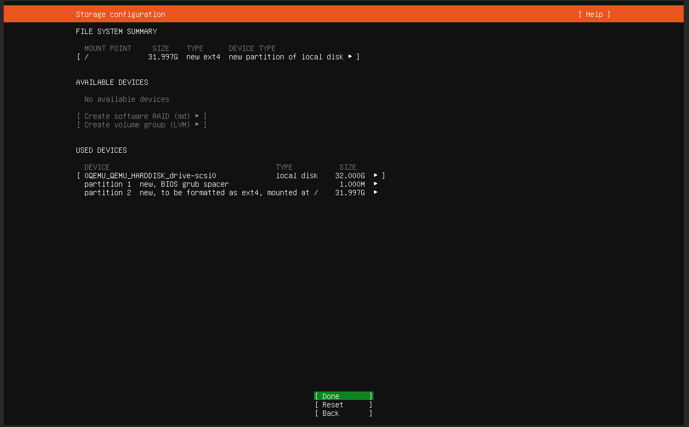The image size is (689, 427).
Task: Open the Help menu in the header
Action: click(594, 14)
